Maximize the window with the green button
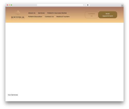 (11, 5)
